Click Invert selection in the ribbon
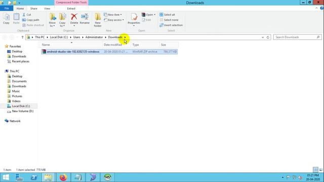This screenshot has height=182, width=324. 171,25
